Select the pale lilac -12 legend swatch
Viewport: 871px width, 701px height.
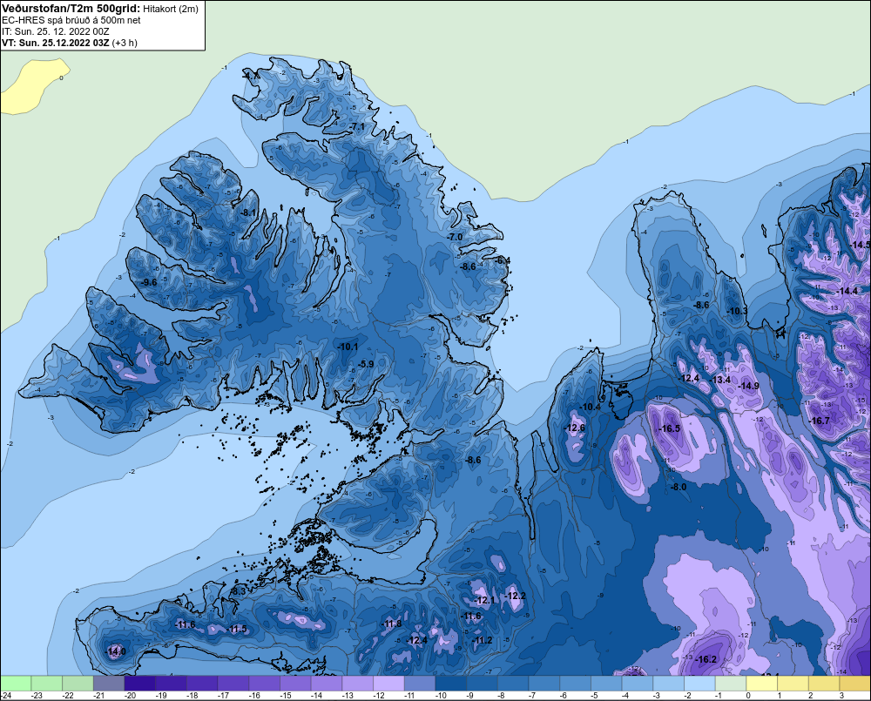(x=388, y=684)
